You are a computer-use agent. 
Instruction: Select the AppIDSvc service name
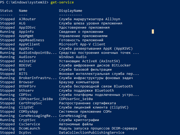27,28
